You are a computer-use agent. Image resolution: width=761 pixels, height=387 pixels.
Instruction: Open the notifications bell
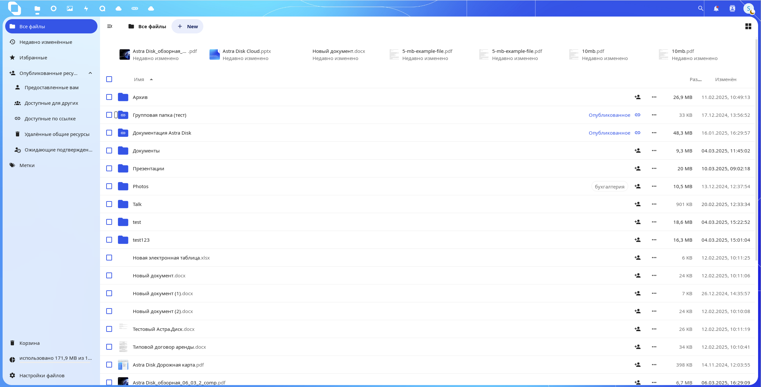pyautogui.click(x=716, y=8)
